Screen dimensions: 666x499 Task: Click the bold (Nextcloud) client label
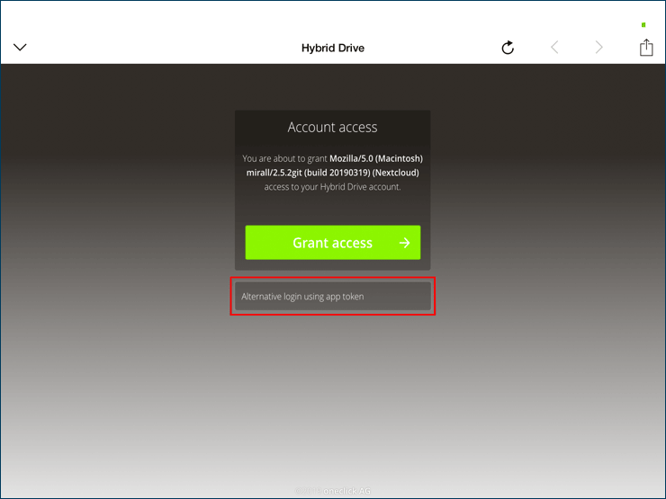(x=392, y=173)
